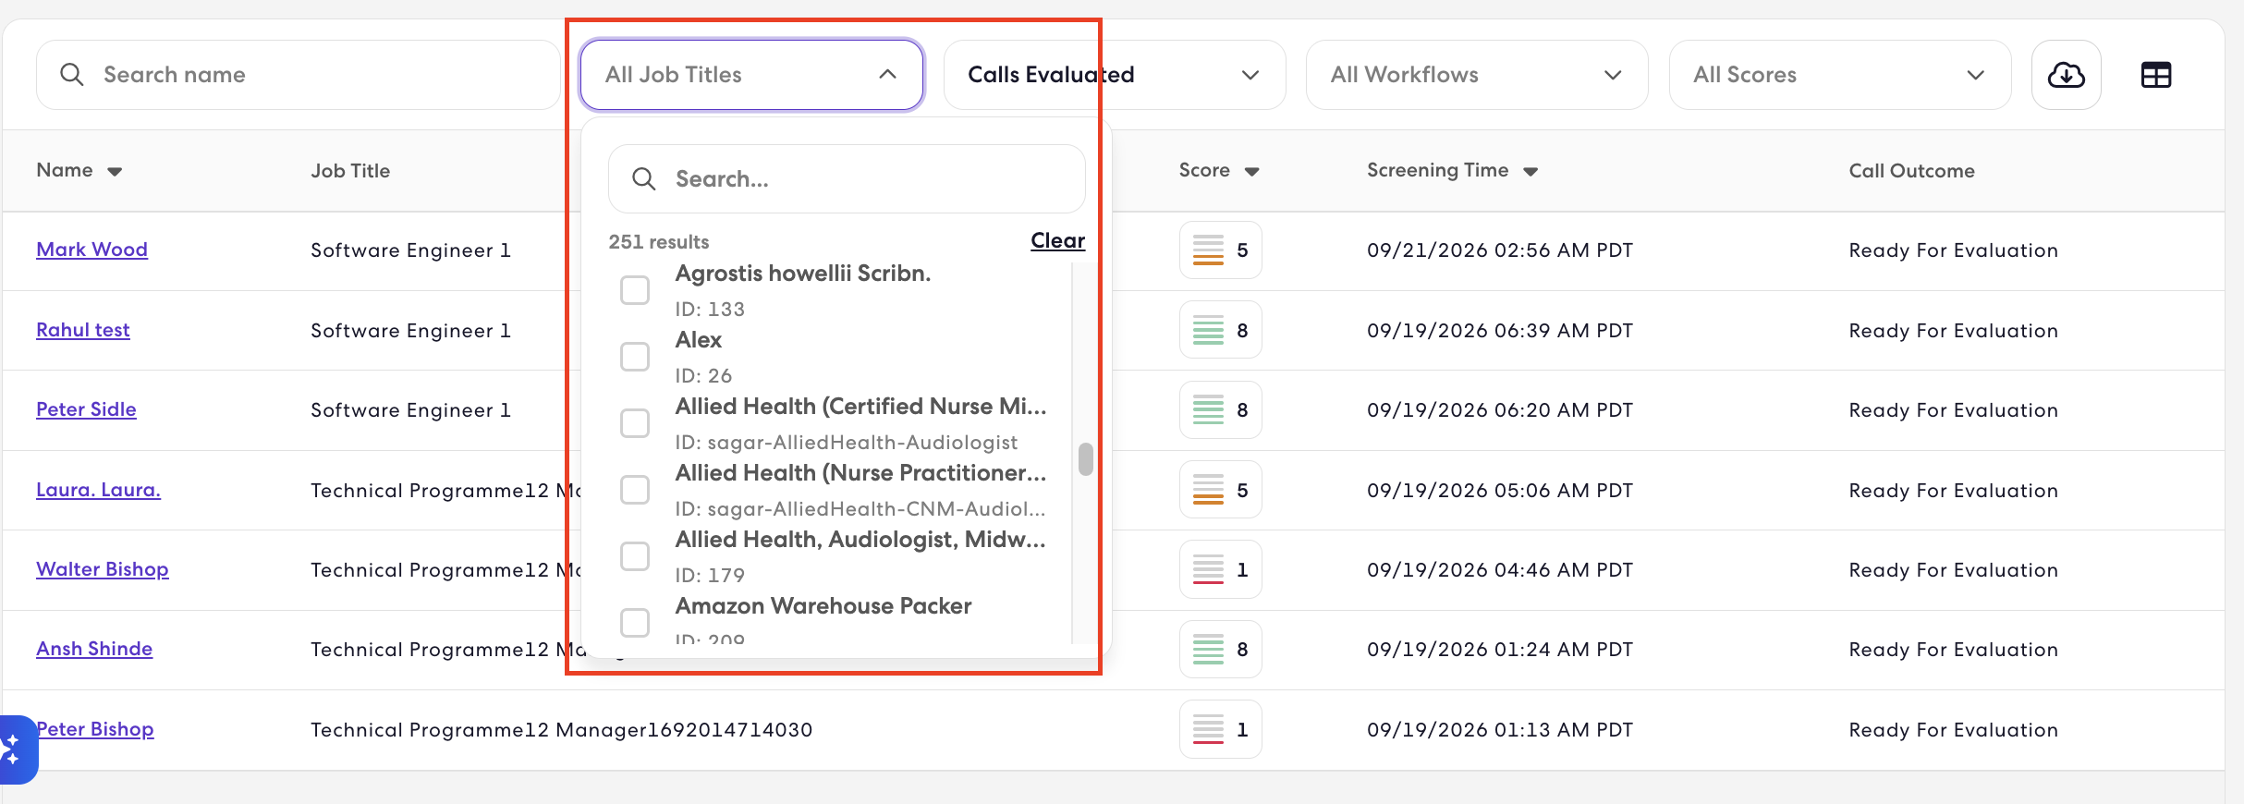2244x804 pixels.
Task: Click the job titles Search... field
Action: (x=847, y=179)
